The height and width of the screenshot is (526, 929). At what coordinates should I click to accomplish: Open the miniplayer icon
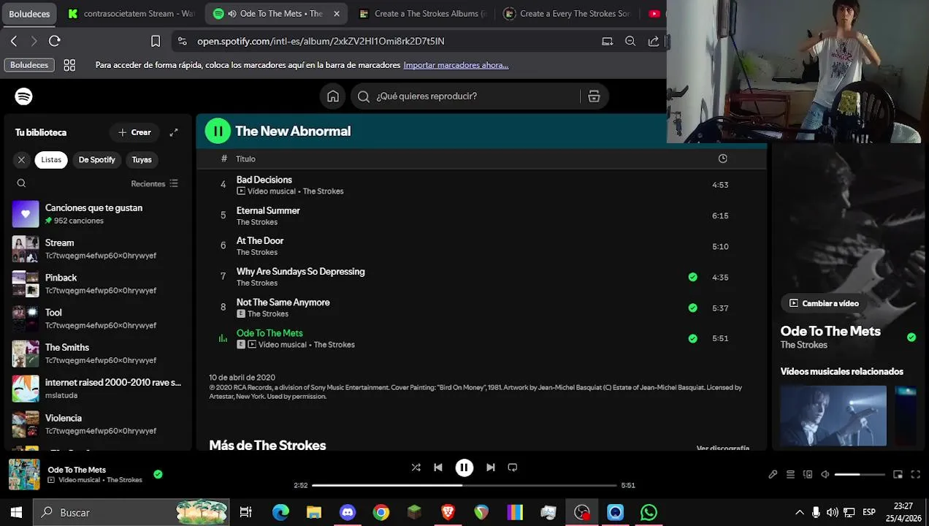tap(898, 474)
